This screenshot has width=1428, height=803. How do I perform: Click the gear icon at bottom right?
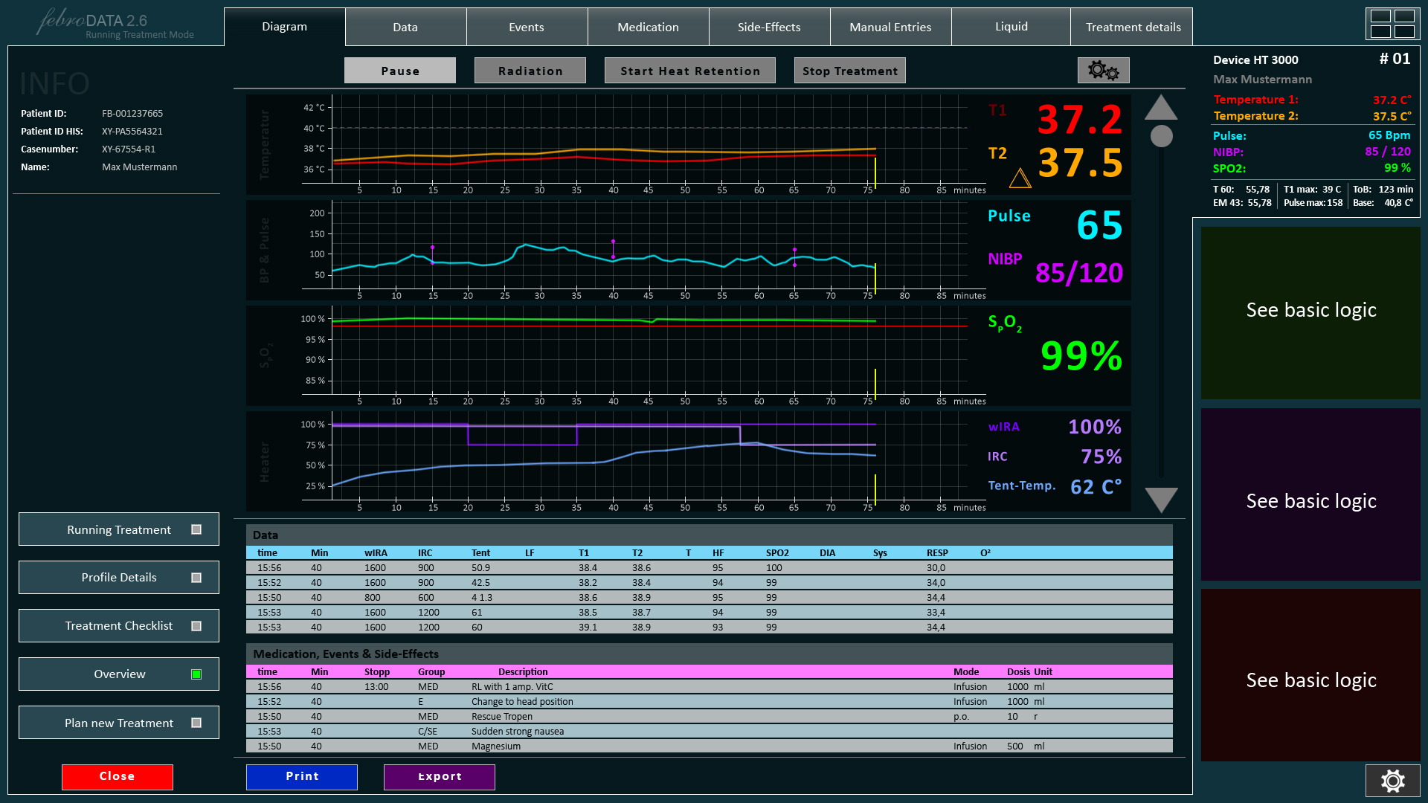coord(1392,781)
